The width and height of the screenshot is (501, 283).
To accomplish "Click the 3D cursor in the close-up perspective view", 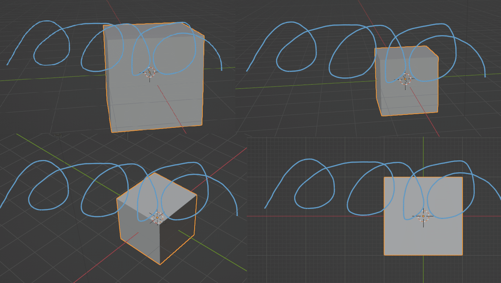I will point(150,72).
